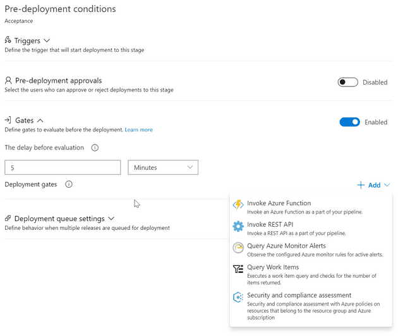Show info for Deployment gates
The image size is (398, 336).
[69, 184]
